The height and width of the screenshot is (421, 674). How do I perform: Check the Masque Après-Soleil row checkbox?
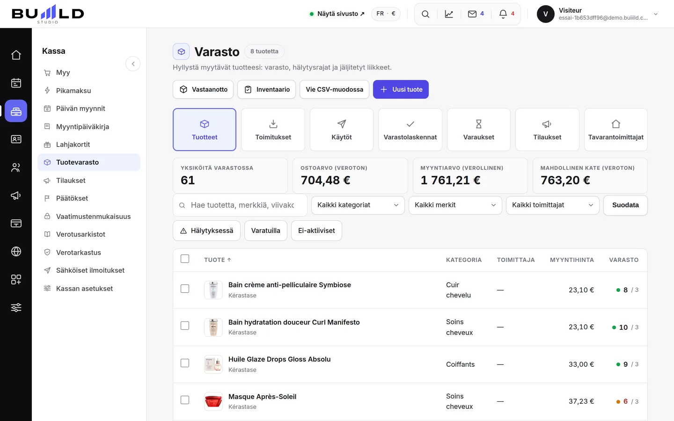tap(185, 400)
